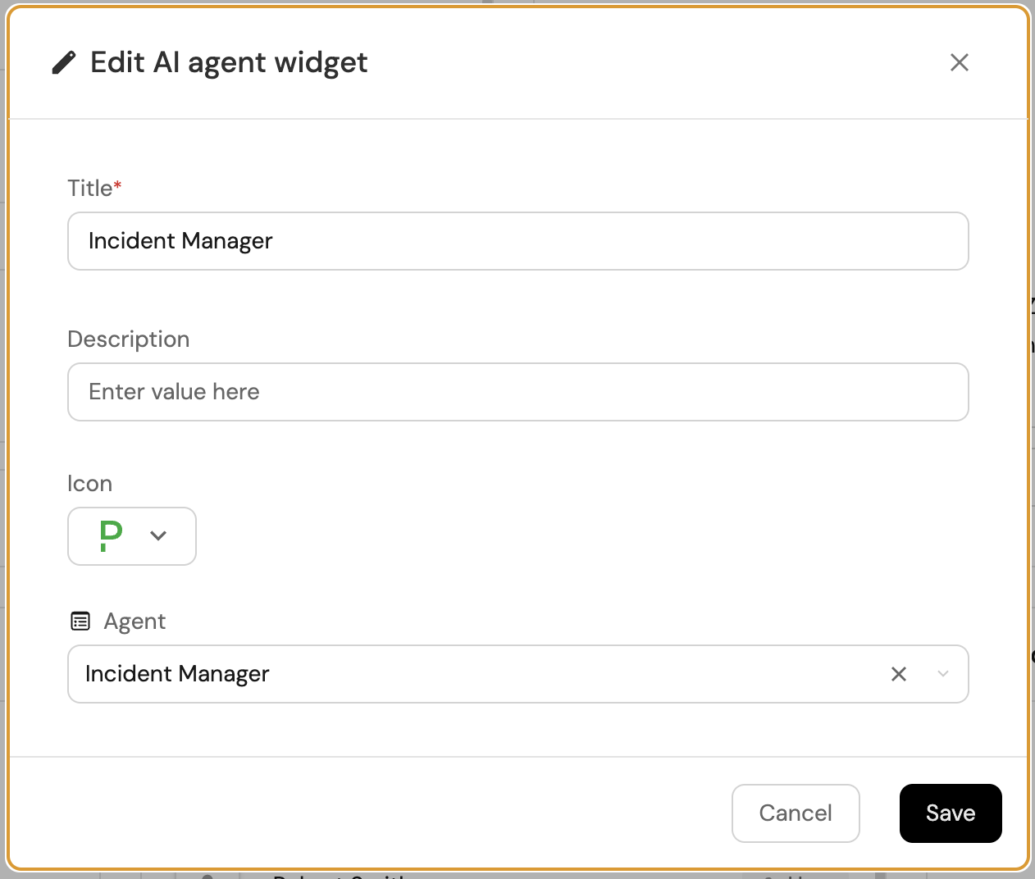The image size is (1035, 879).
Task: Open the Agent select showing Incident Manager
Action: pos(476,674)
